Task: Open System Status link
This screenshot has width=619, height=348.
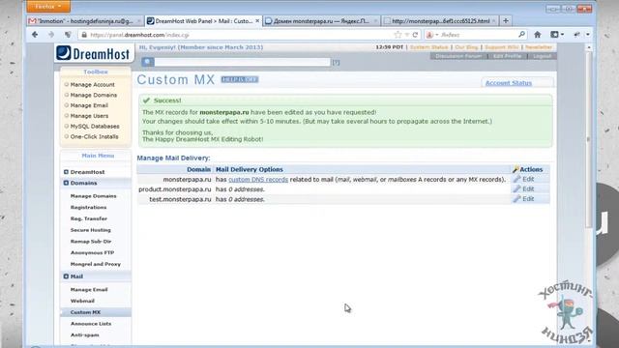Action: (428, 47)
